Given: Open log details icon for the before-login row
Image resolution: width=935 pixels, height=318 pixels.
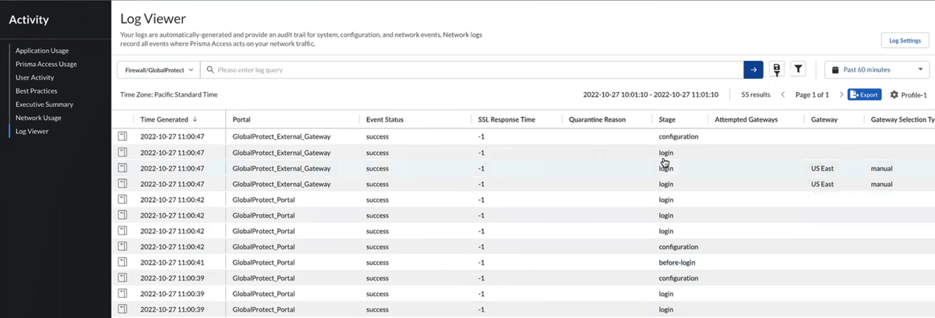Looking at the screenshot, I should click(x=122, y=262).
